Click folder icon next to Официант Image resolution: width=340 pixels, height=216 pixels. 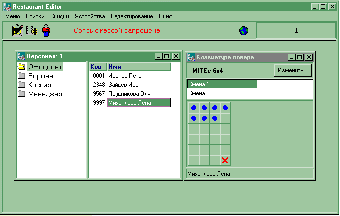point(21,67)
